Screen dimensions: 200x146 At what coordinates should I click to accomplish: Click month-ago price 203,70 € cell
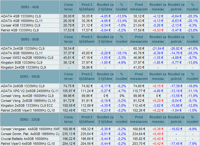tap(139, 144)
